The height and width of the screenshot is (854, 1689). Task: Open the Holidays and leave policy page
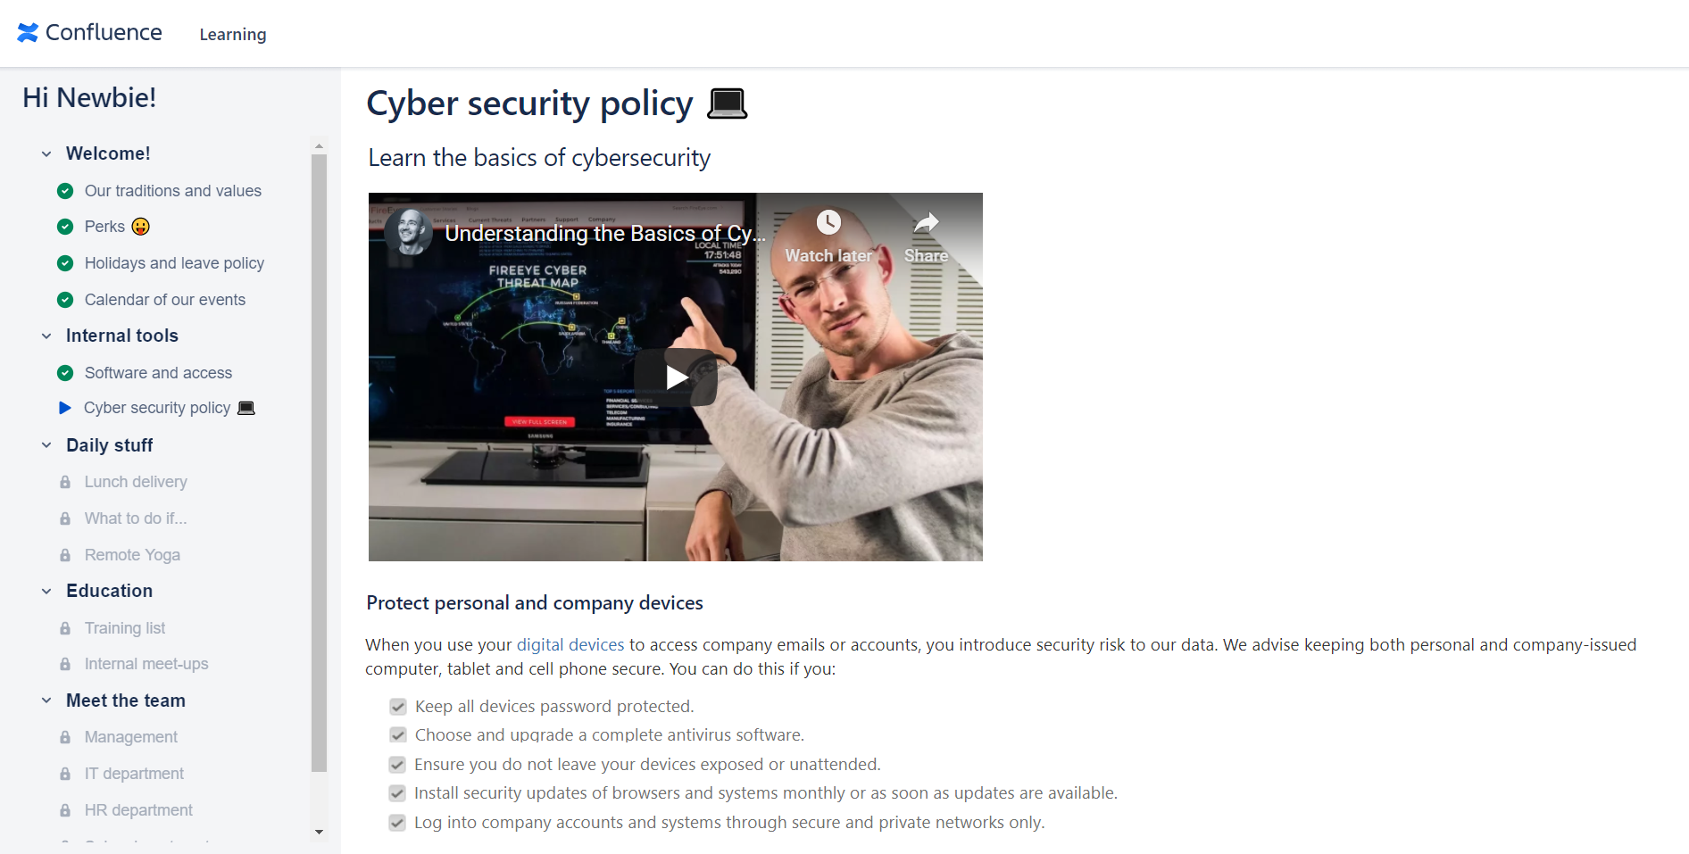coord(174,263)
